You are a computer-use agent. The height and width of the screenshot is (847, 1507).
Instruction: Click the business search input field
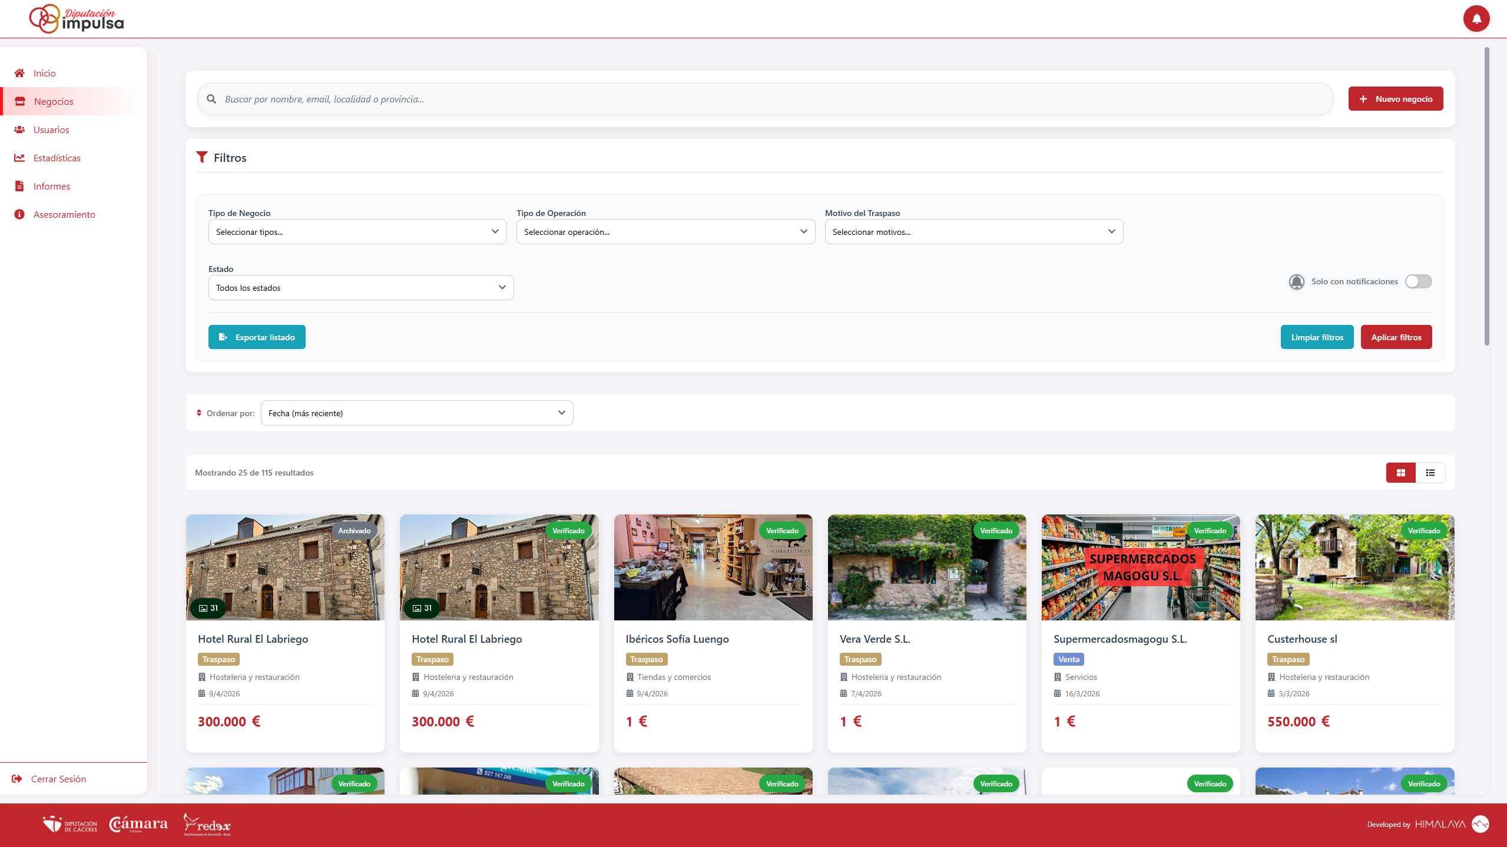click(766, 99)
